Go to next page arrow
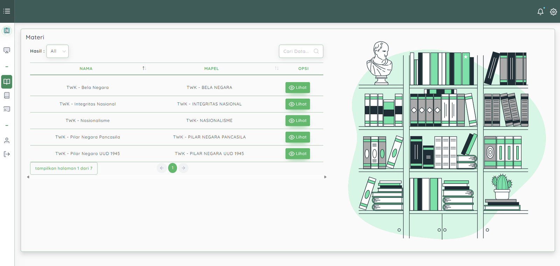 click(x=183, y=168)
